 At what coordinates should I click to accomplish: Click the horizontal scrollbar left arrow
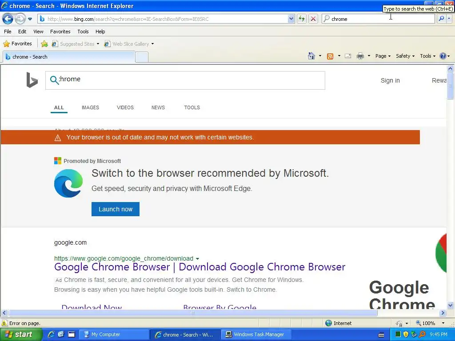(4, 313)
